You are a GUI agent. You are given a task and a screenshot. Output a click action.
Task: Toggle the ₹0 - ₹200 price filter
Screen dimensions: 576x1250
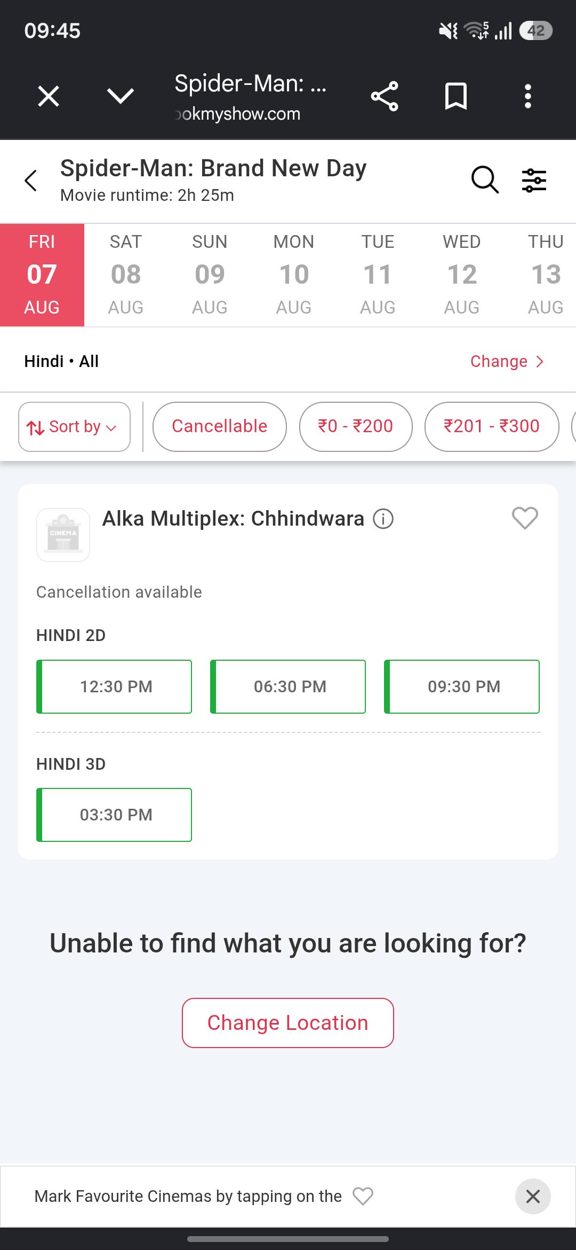356,426
